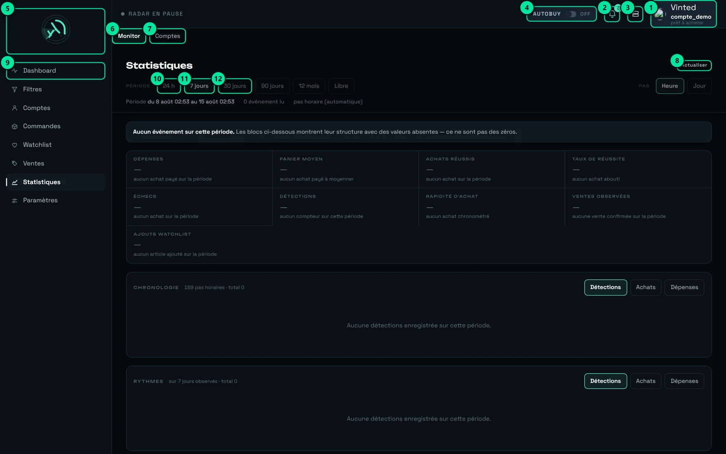
Task: Click the box icon next to Commandes
Action: 15,126
